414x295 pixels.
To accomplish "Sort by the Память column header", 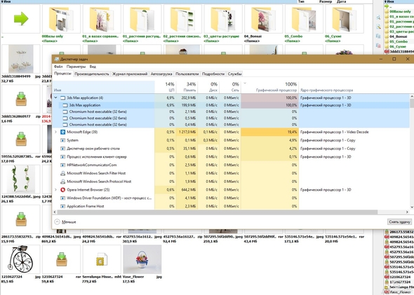I will (187, 87).
